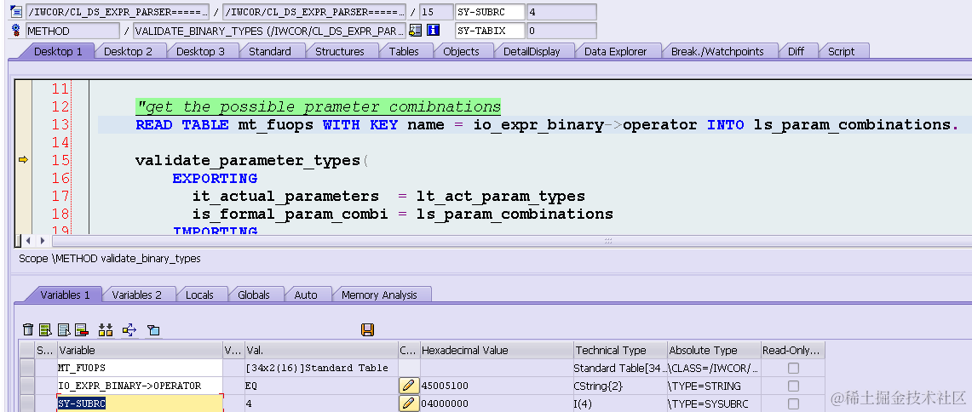Select row selector for MT_FUOPS

point(26,368)
